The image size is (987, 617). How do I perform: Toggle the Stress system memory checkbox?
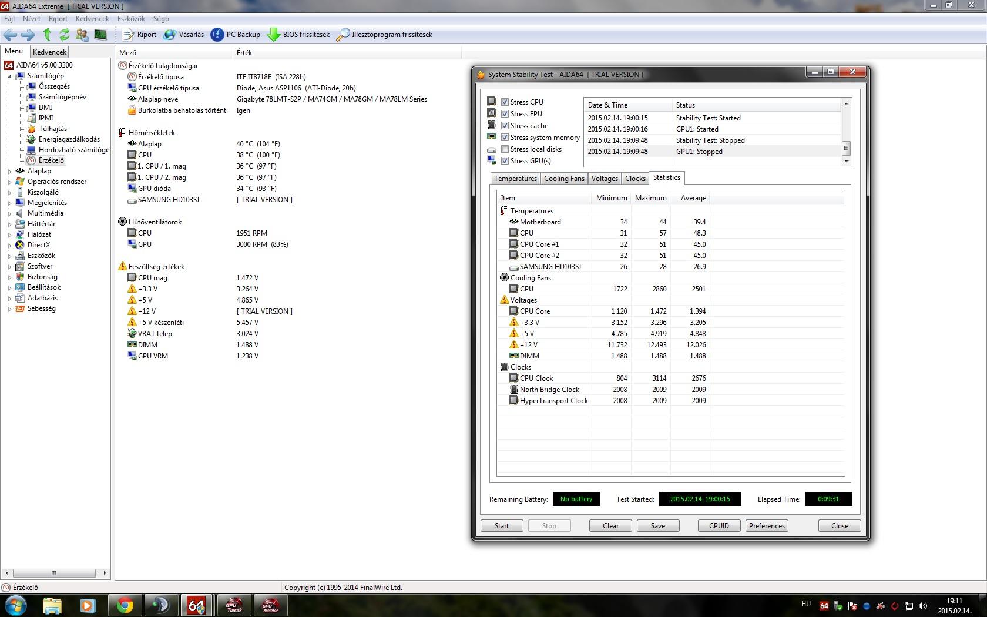[x=505, y=138]
